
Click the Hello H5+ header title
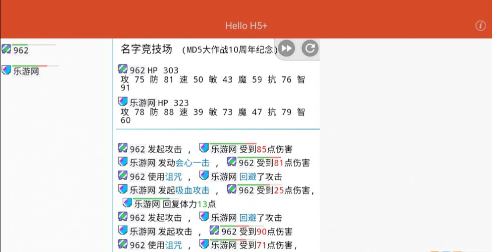[246, 25]
